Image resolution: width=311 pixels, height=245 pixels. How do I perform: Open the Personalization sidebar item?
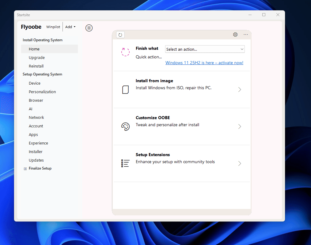point(42,92)
